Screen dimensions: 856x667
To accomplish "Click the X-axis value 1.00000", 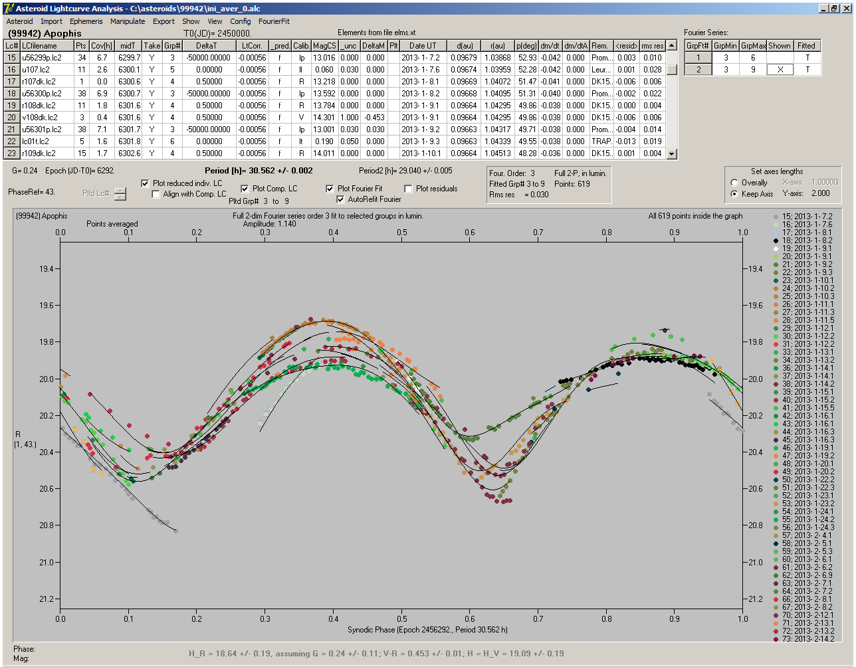I will pyautogui.click(x=825, y=182).
